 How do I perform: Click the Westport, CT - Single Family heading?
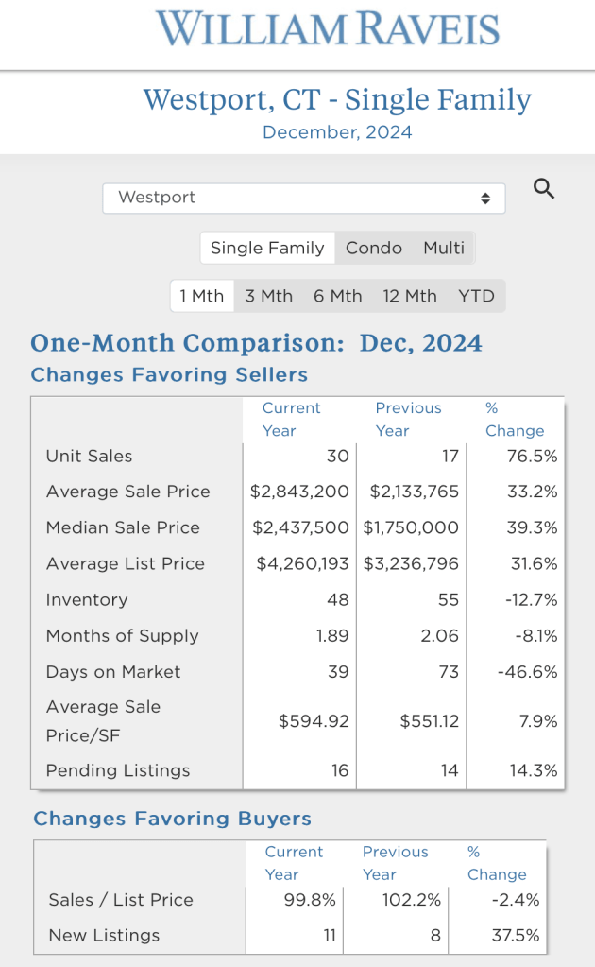[x=337, y=99]
